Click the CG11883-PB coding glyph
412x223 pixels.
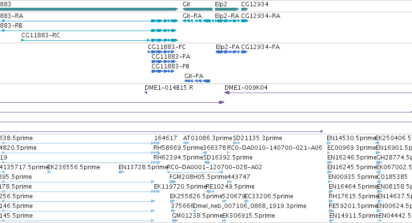point(163,71)
